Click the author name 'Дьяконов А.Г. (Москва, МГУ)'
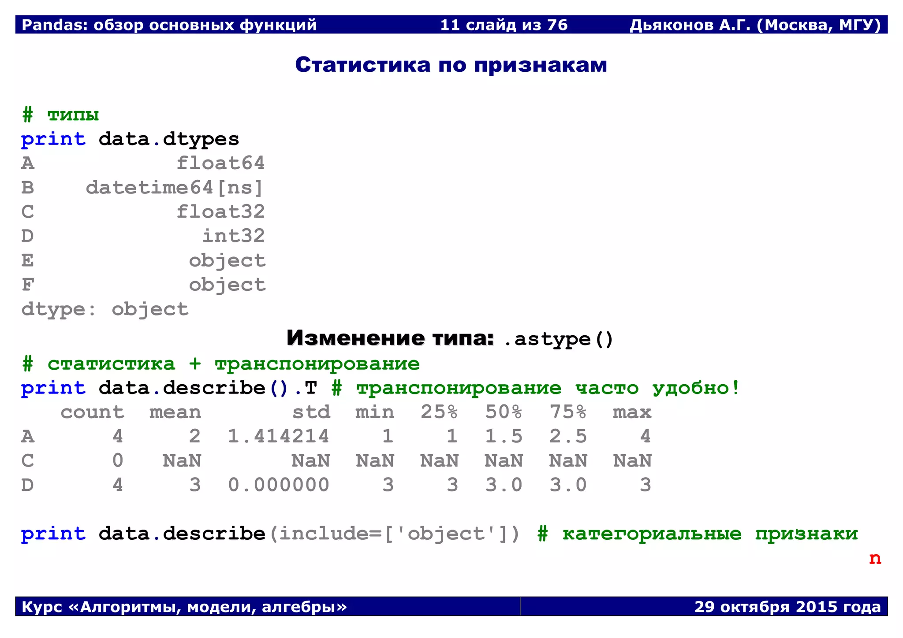The image size is (903, 638). [755, 25]
